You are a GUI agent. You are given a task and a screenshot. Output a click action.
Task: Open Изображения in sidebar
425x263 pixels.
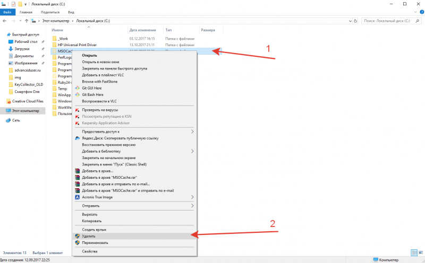click(25, 63)
